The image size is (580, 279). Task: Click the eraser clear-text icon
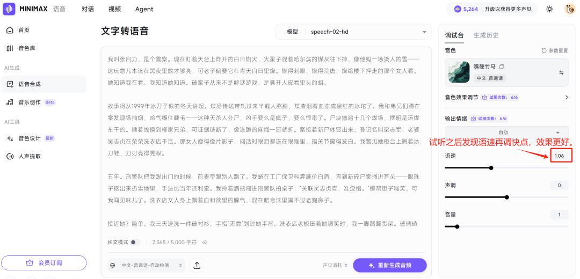[x=204, y=243]
